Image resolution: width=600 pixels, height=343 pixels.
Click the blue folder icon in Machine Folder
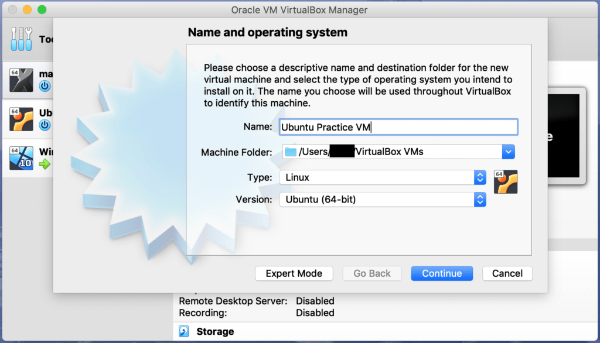coord(291,152)
